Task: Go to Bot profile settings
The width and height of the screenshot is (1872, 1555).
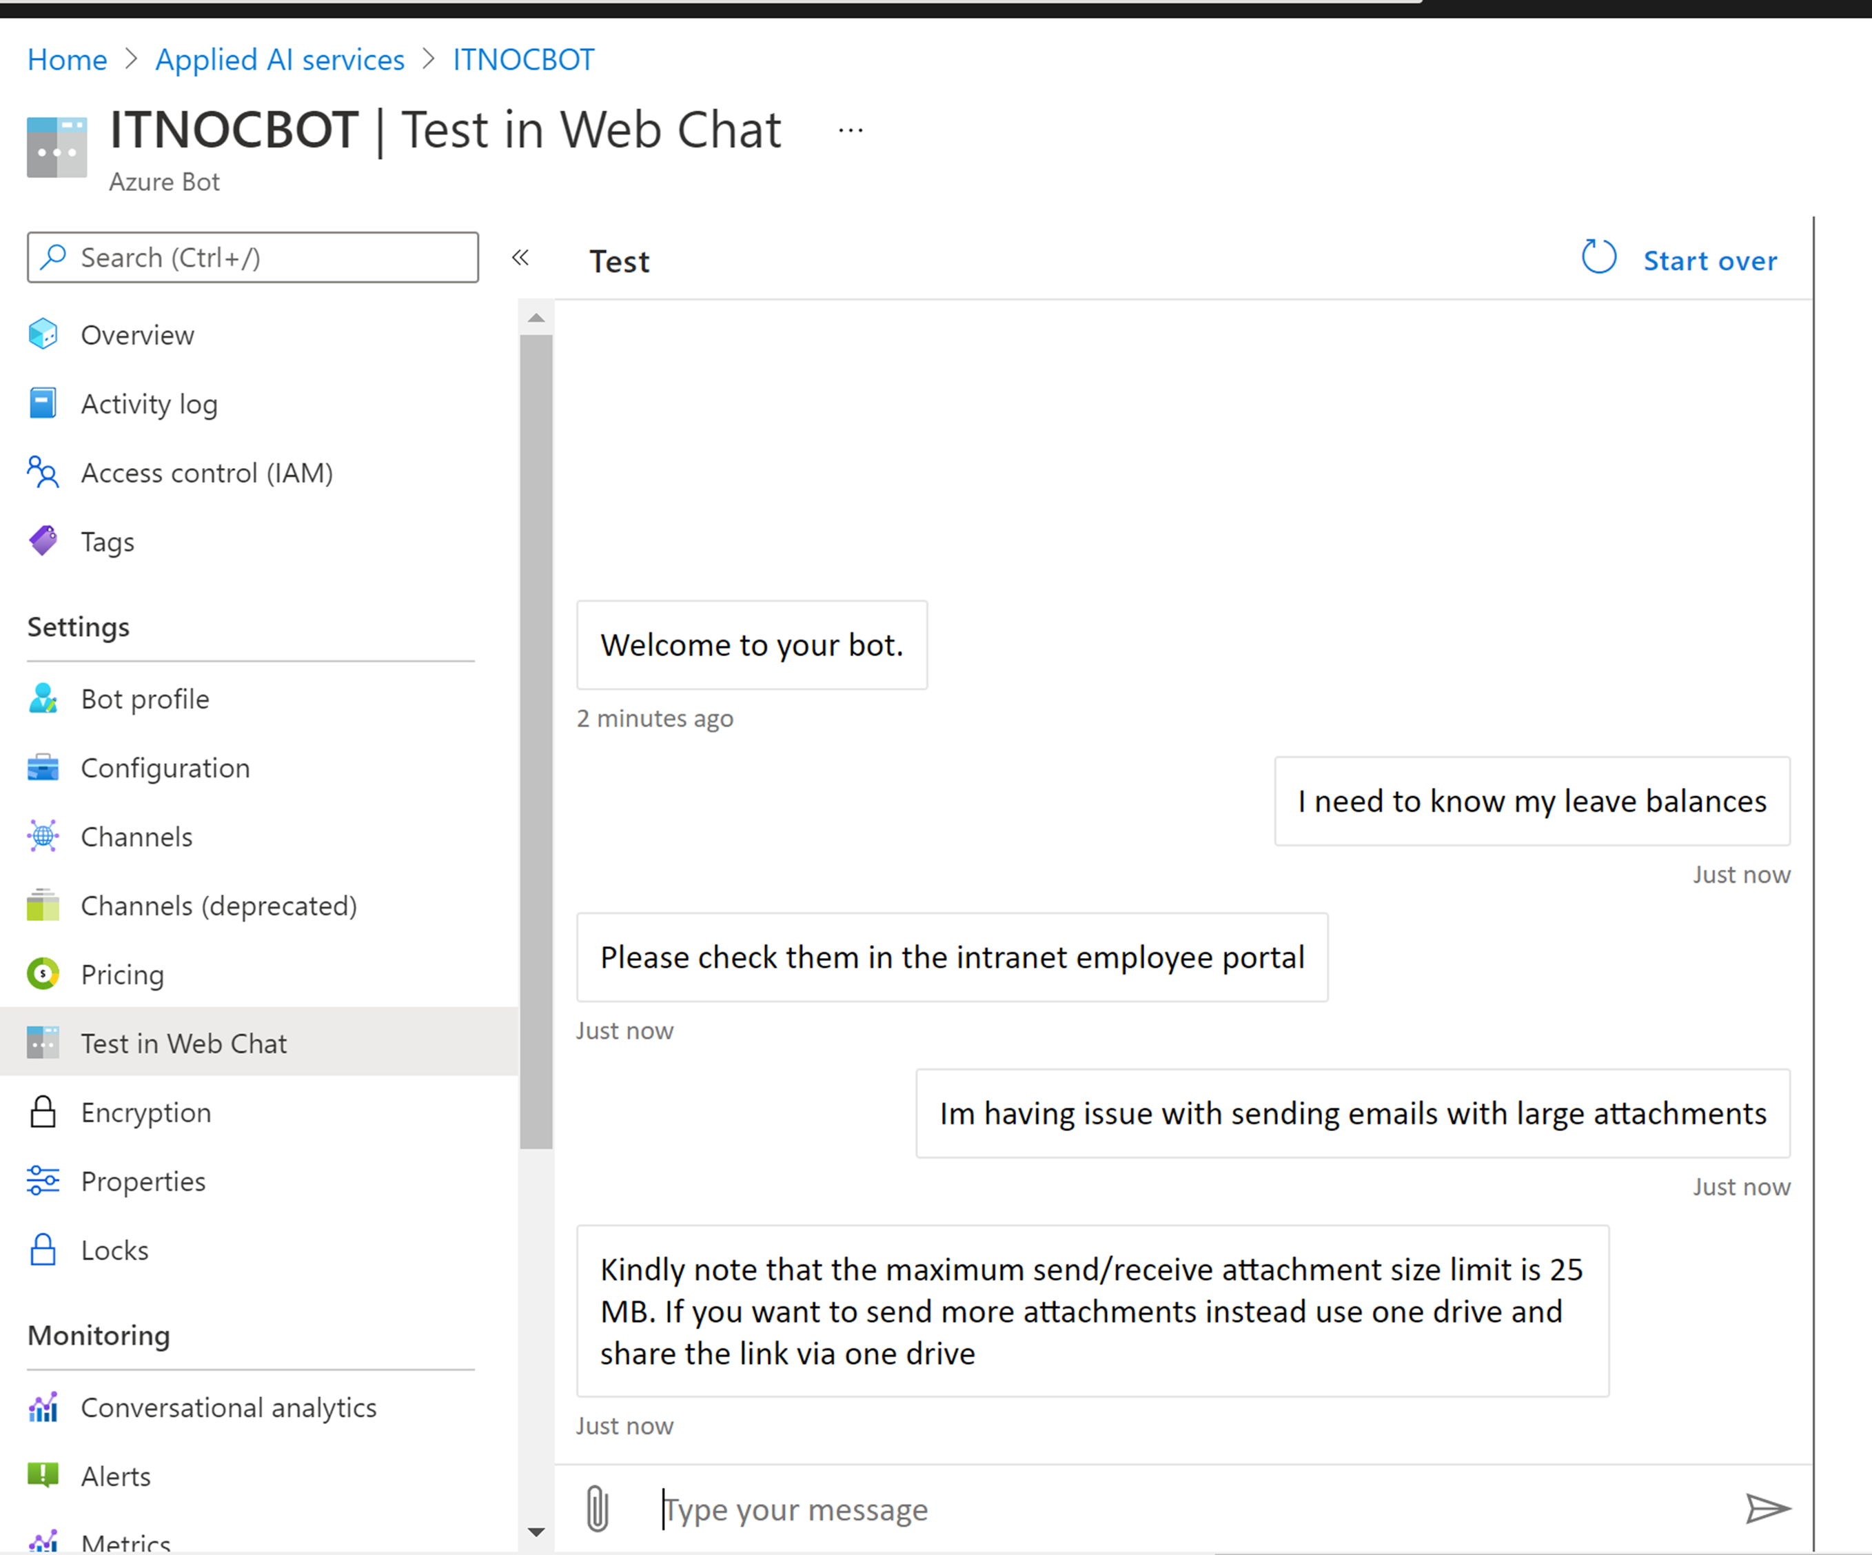Action: [x=145, y=699]
